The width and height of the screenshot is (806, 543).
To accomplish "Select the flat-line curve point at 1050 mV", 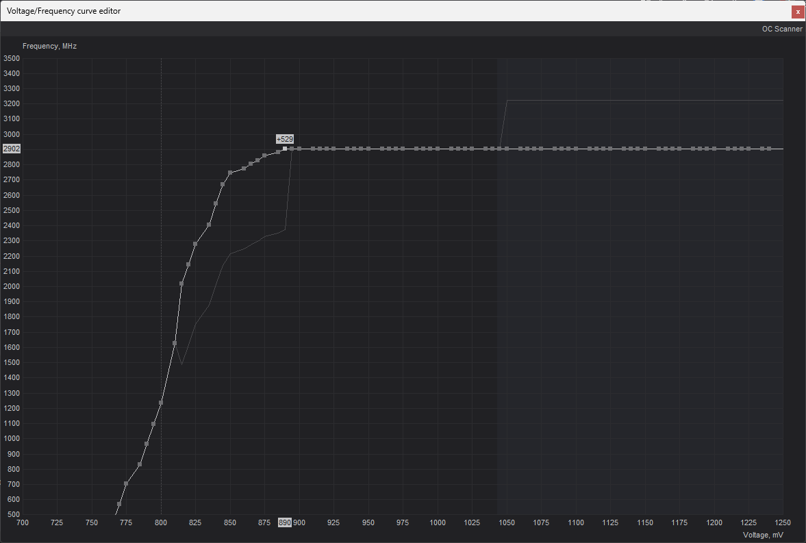I will click(506, 149).
